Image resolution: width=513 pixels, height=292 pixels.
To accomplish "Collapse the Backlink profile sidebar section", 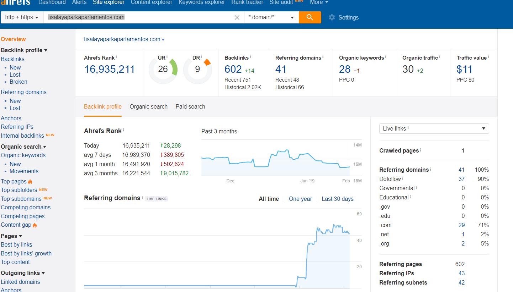I will pos(24,50).
